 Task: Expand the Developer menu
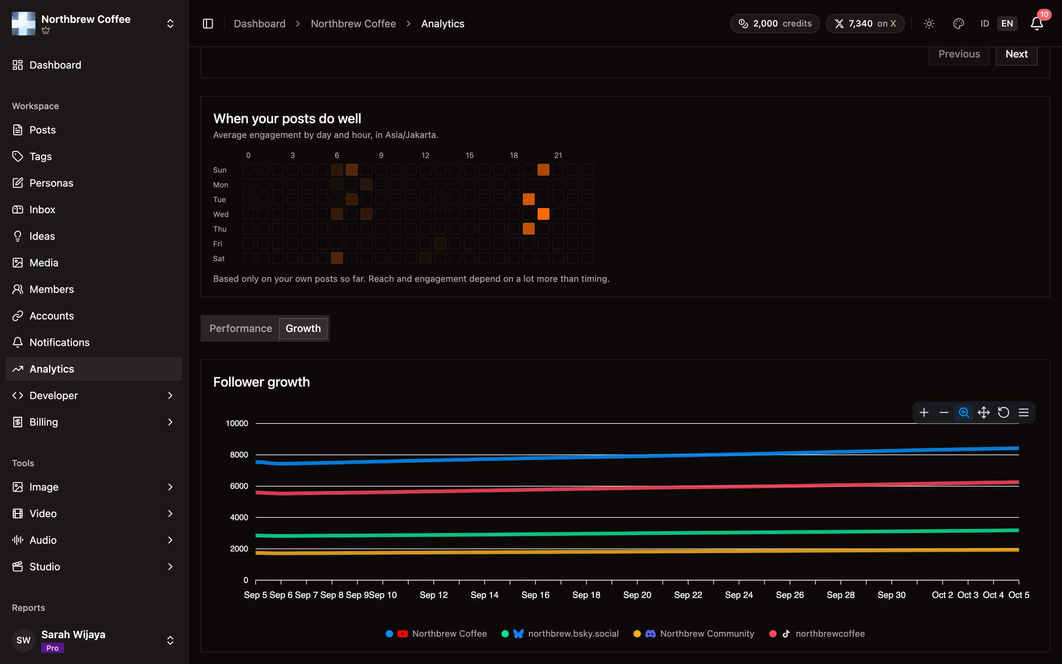click(x=94, y=395)
